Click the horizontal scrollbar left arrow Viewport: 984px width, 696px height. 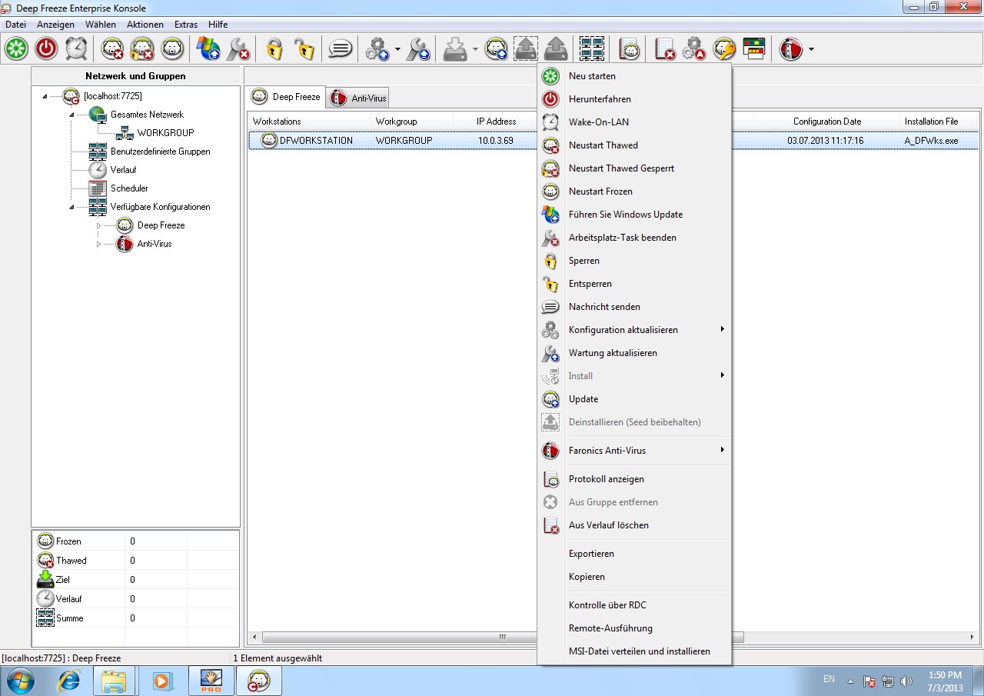(255, 638)
